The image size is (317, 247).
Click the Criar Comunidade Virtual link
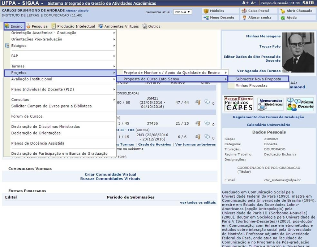(x=110, y=174)
